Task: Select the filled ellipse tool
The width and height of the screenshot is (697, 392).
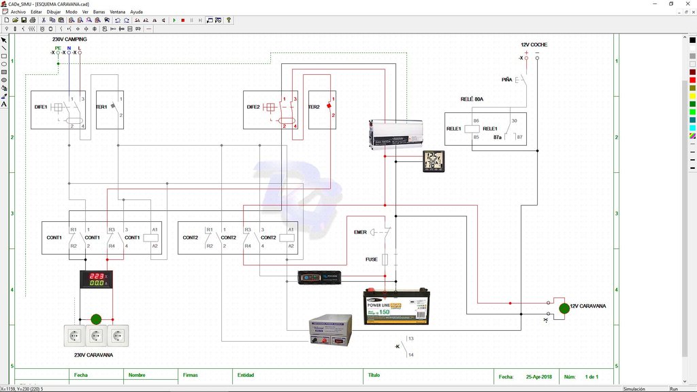Action: click(x=4, y=80)
